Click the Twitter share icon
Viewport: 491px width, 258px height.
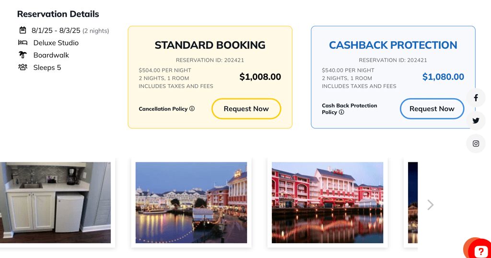(x=476, y=121)
